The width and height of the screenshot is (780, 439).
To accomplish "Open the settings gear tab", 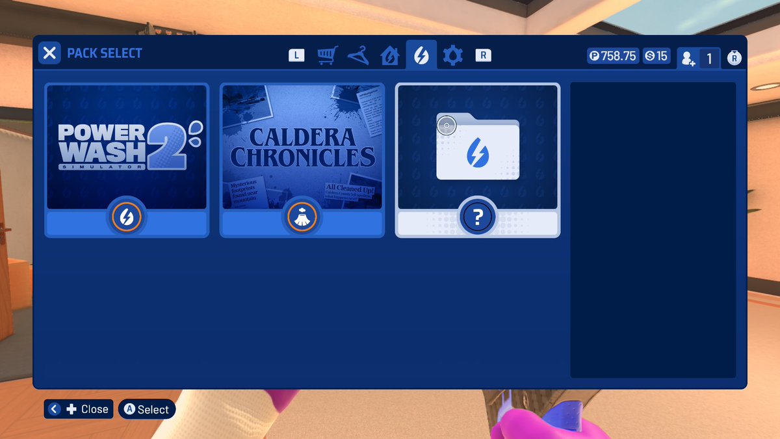I will pos(452,55).
